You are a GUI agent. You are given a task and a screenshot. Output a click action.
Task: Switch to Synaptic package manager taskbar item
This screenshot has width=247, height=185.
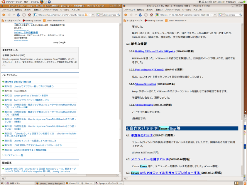(x=109, y=183)
